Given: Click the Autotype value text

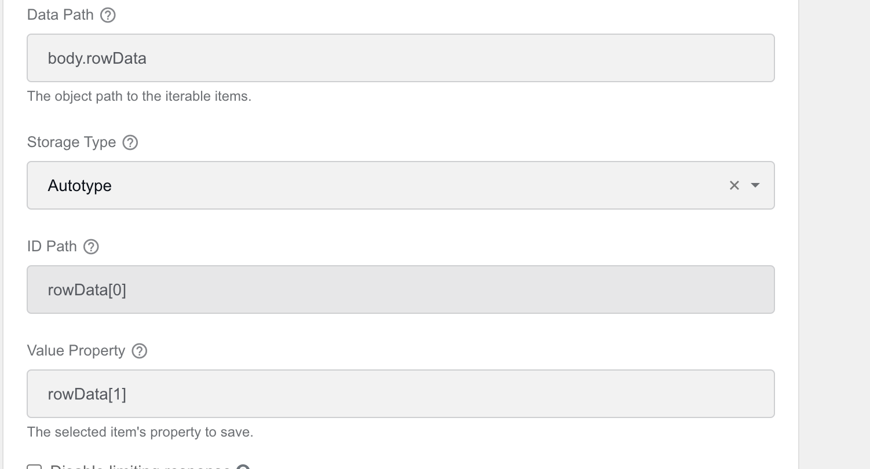Looking at the screenshot, I should tap(79, 186).
